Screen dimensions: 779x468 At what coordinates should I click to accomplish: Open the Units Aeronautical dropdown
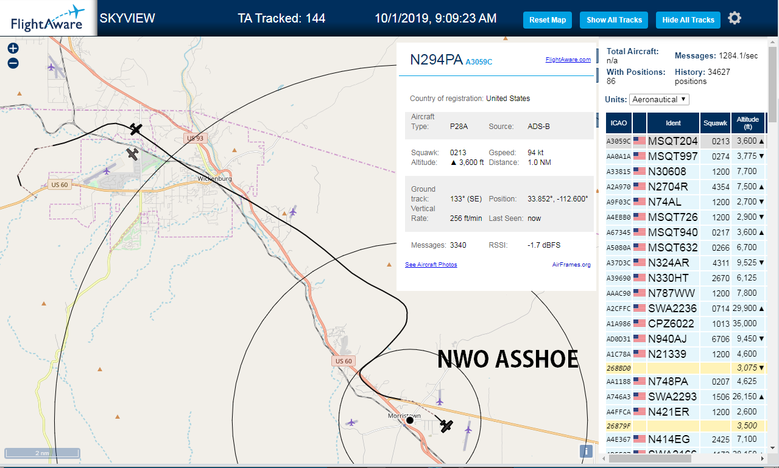(659, 99)
